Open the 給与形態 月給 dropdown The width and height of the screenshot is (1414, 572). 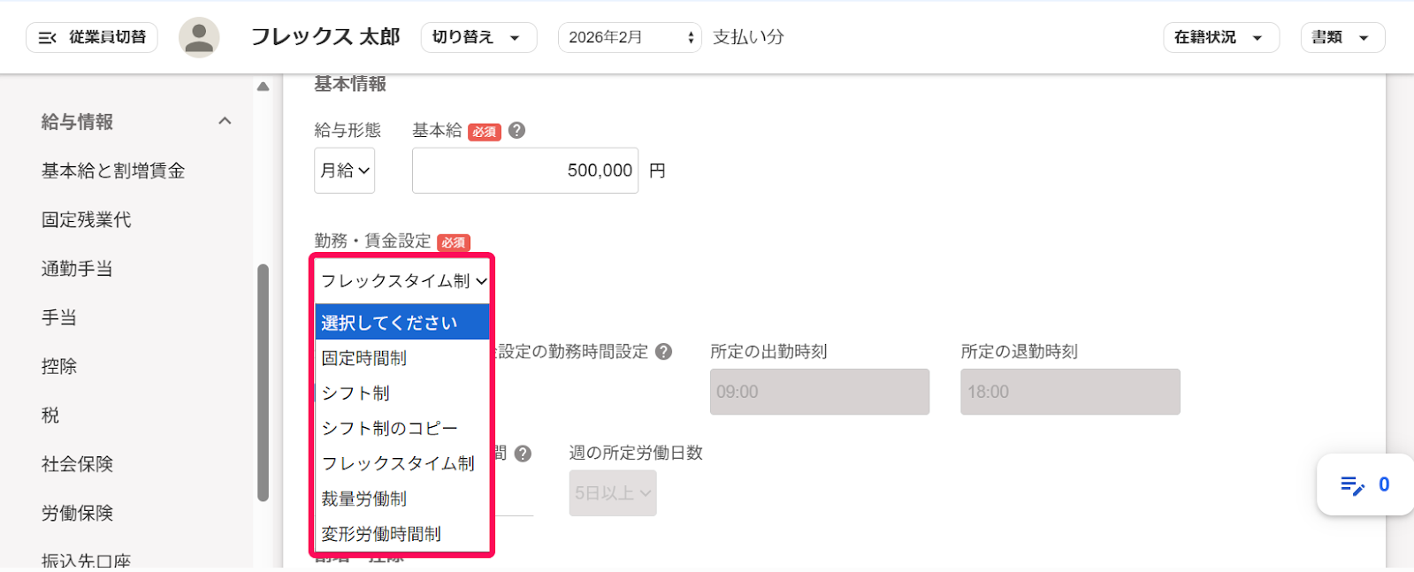[345, 171]
